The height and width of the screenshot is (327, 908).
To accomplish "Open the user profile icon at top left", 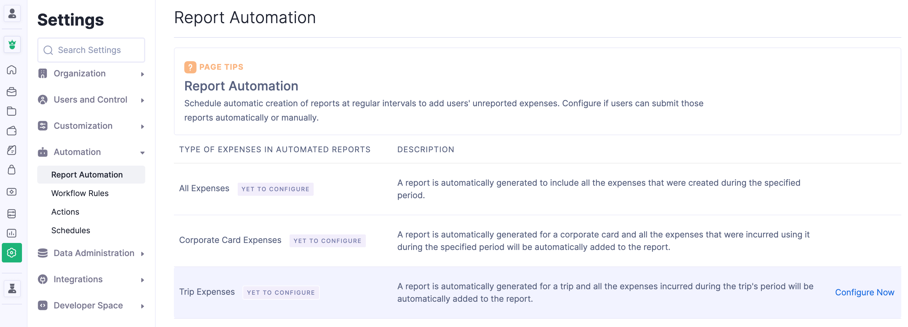I will (x=12, y=14).
